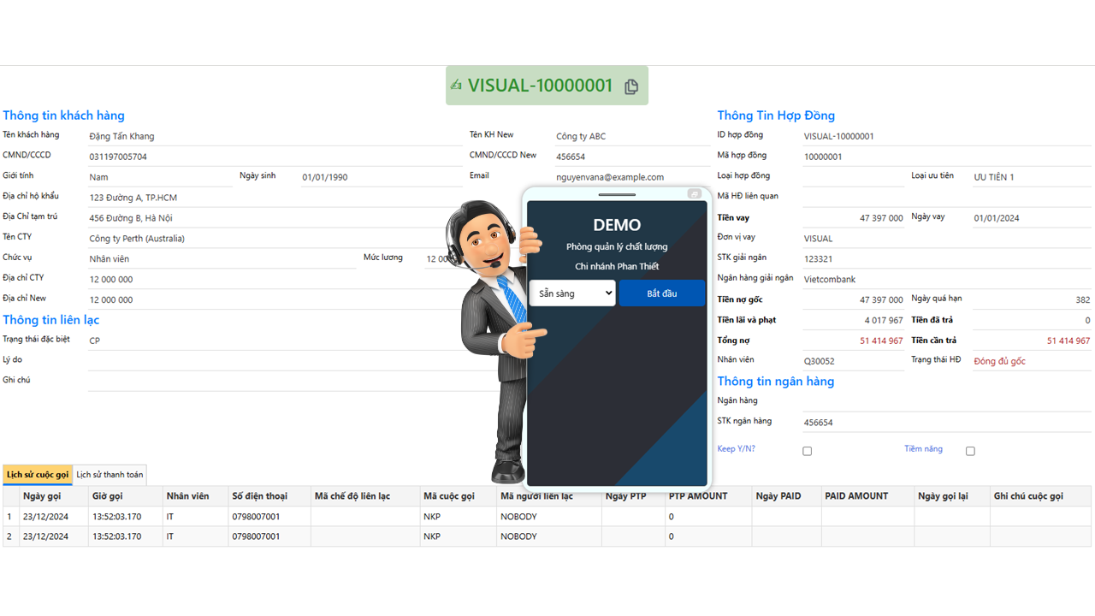1095x616 pixels.
Task: Click the Địa chỉ hộ khẩu field
Action: coord(275,198)
